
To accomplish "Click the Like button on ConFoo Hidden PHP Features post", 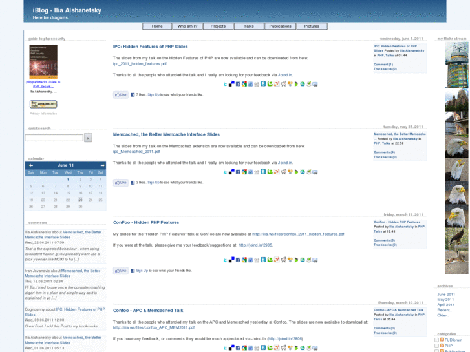I will (x=121, y=271).
